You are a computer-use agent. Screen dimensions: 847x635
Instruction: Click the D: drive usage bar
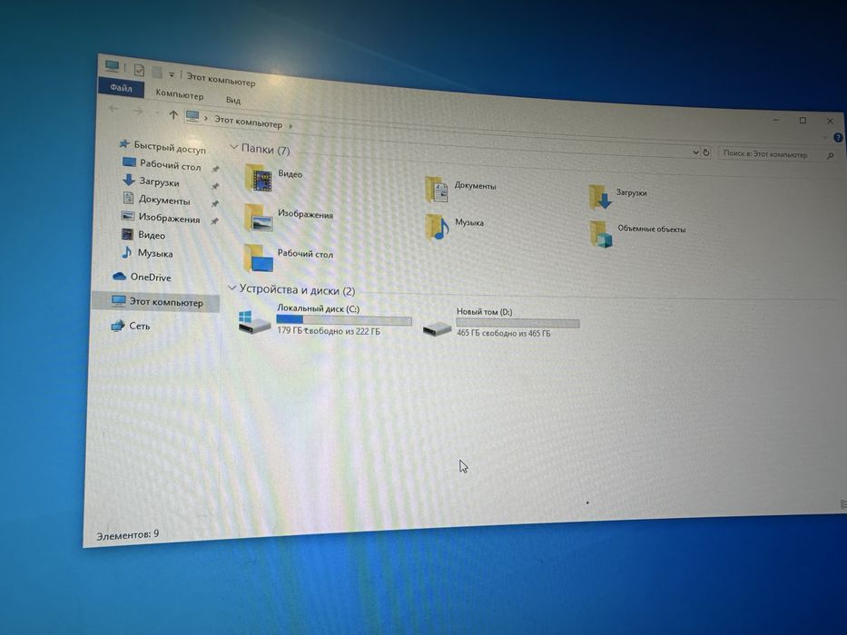coord(517,324)
